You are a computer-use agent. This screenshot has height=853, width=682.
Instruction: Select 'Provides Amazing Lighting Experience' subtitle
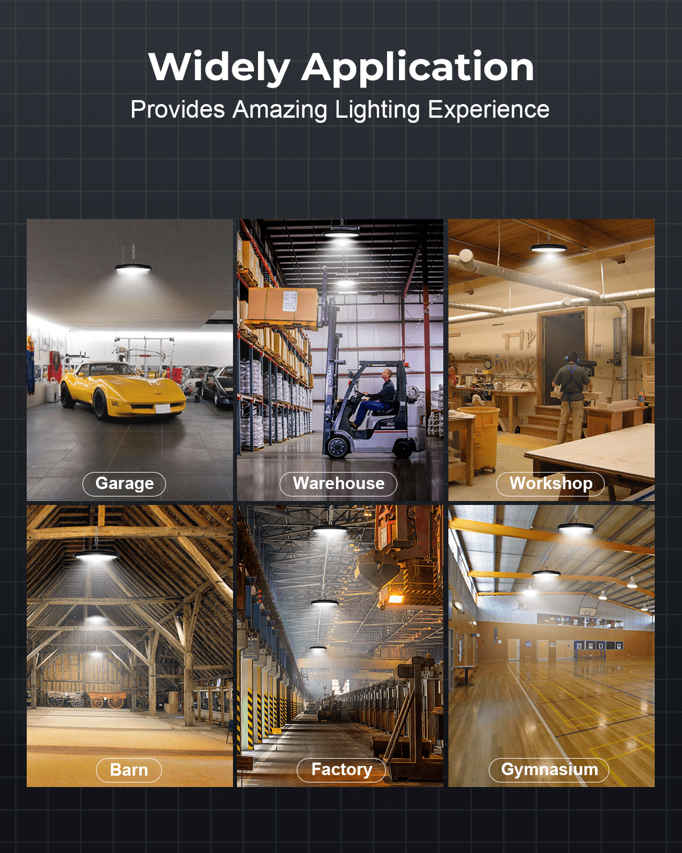tap(340, 110)
